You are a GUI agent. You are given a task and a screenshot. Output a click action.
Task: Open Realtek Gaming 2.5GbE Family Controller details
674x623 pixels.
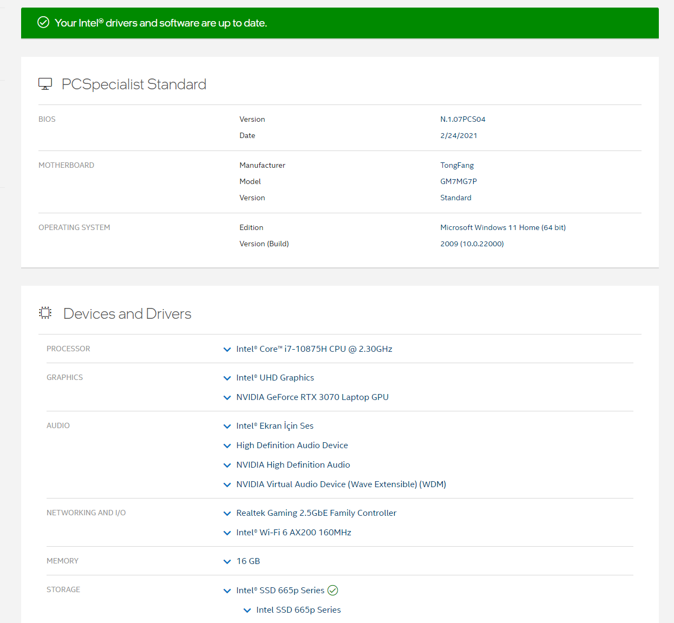316,513
